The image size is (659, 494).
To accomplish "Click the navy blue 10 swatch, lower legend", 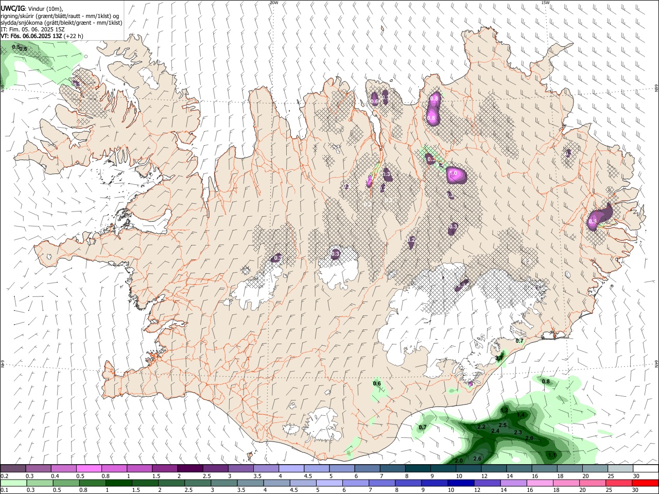I will click(460, 483).
